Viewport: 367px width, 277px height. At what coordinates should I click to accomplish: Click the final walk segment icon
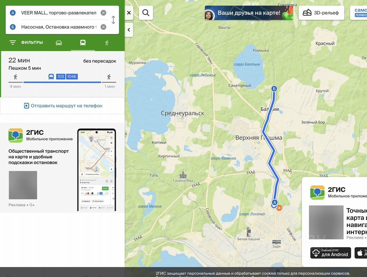109,77
